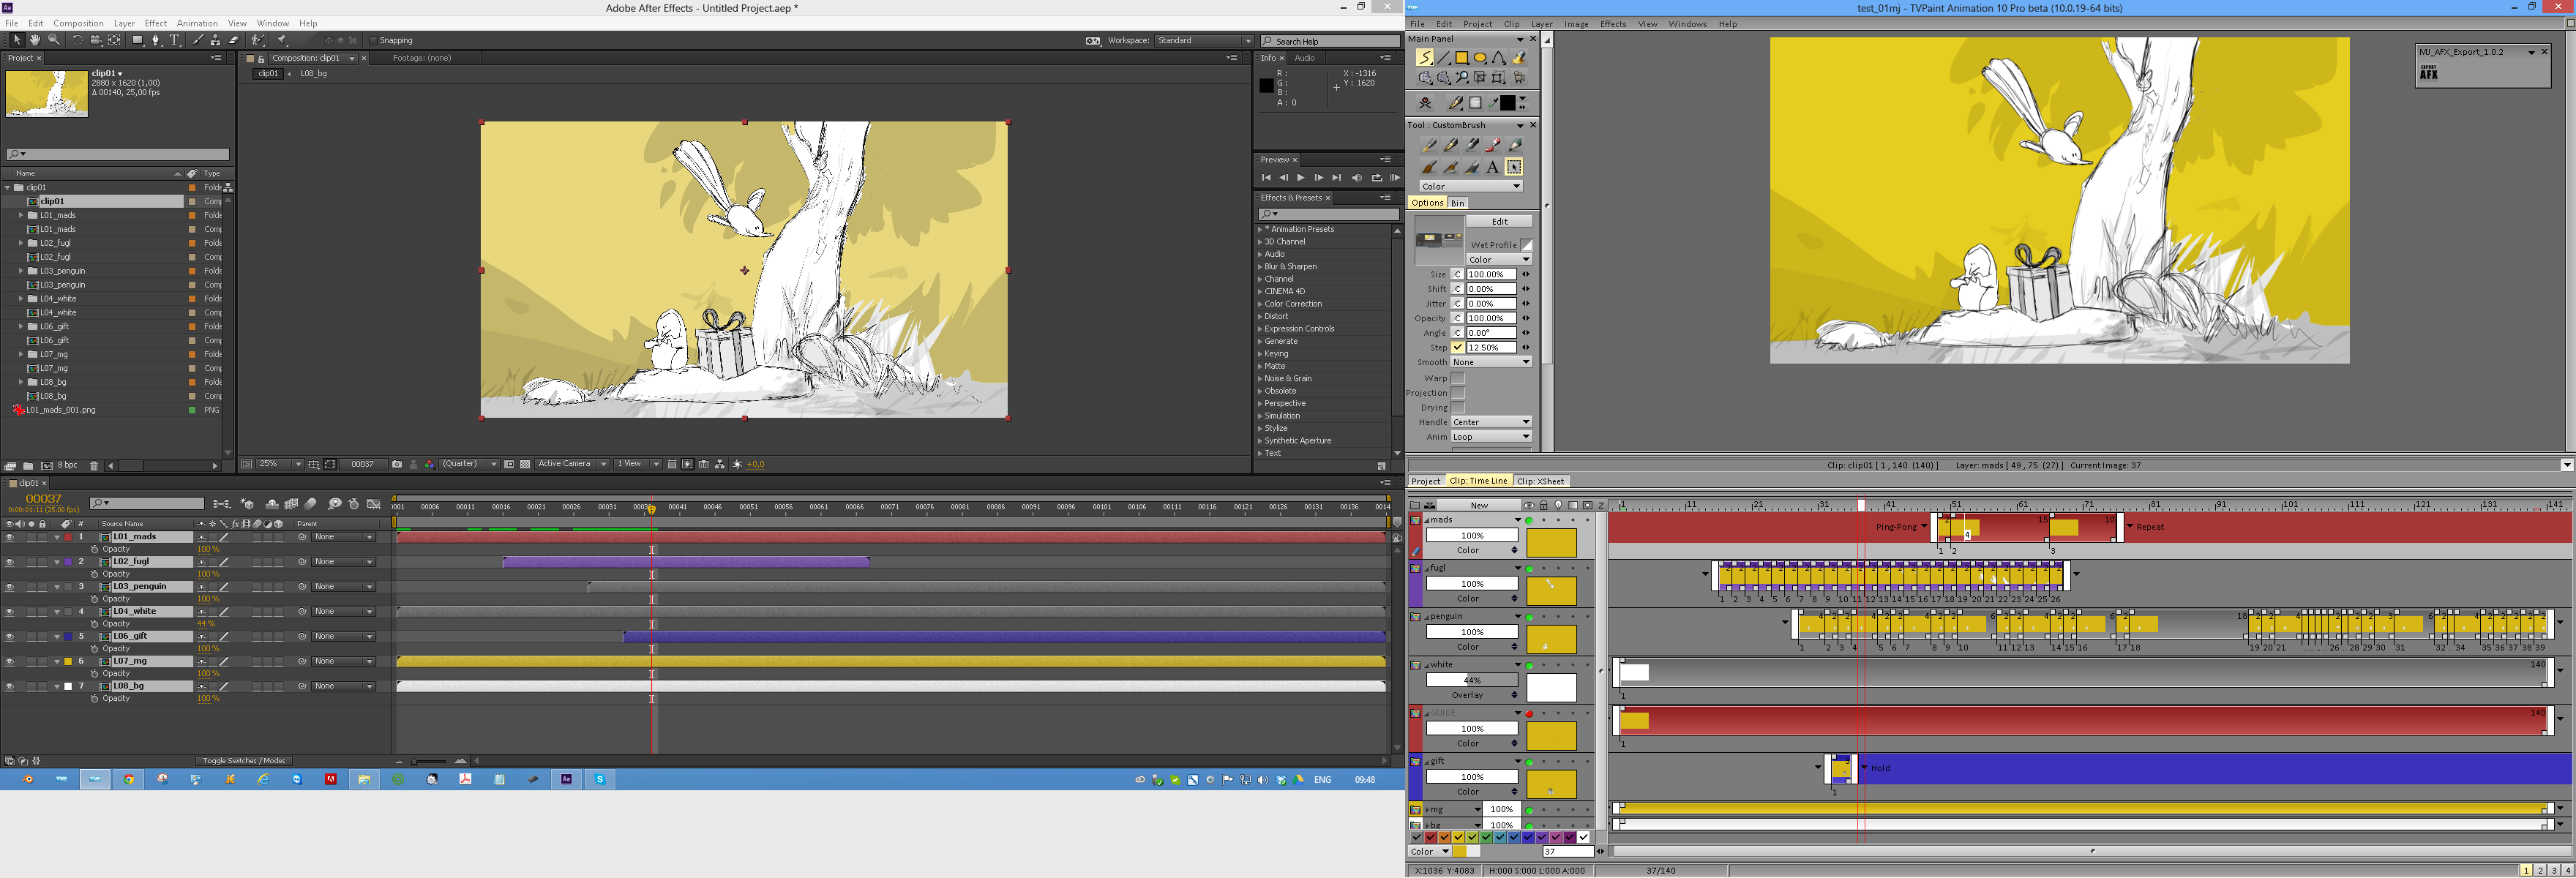Image resolution: width=2576 pixels, height=878 pixels.
Task: Click the skull clear-layer icon in TVPaint
Action: pyautogui.click(x=1425, y=103)
